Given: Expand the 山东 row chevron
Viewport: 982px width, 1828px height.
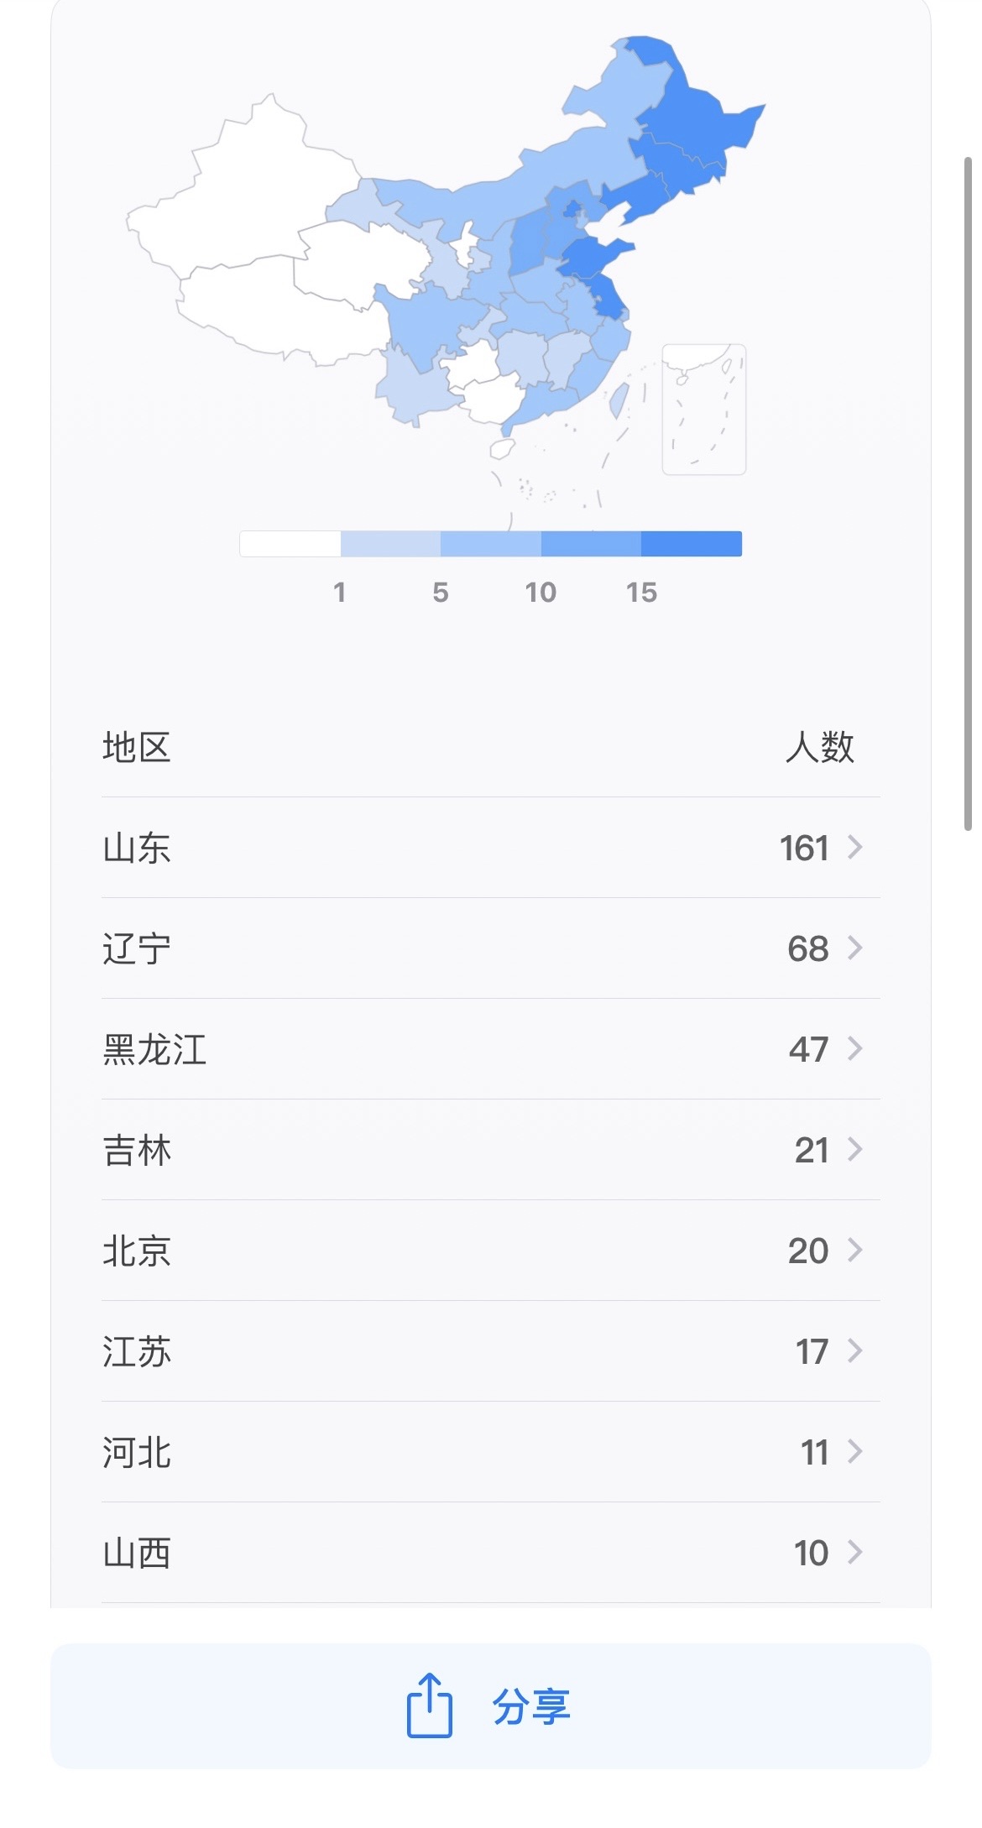Looking at the screenshot, I should (x=854, y=847).
